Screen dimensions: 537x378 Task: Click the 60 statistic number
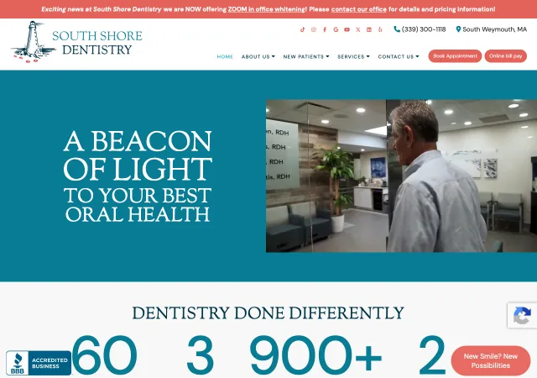tap(104, 355)
